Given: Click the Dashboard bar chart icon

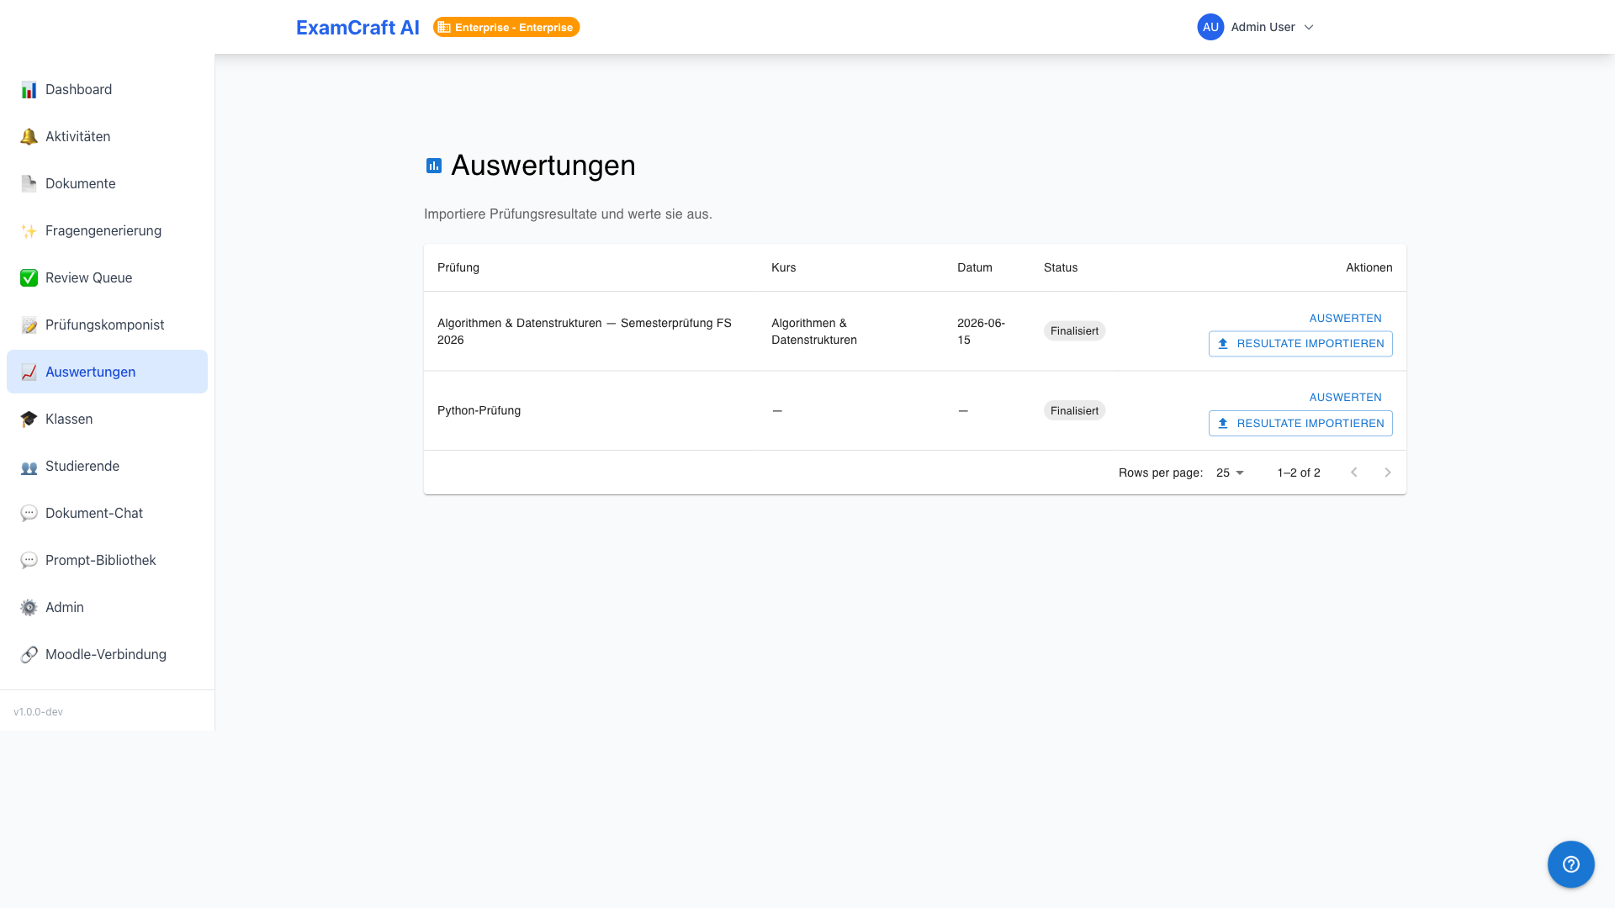Looking at the screenshot, I should 29,90.
